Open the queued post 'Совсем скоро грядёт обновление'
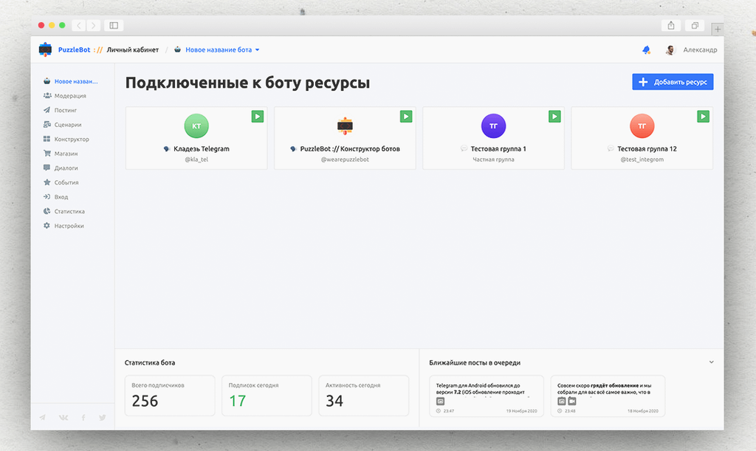Image resolution: width=756 pixels, height=451 pixels. (608, 396)
